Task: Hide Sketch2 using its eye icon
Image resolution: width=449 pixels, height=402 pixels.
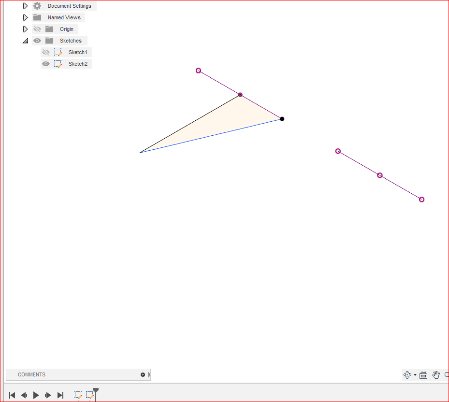Action: click(46, 64)
